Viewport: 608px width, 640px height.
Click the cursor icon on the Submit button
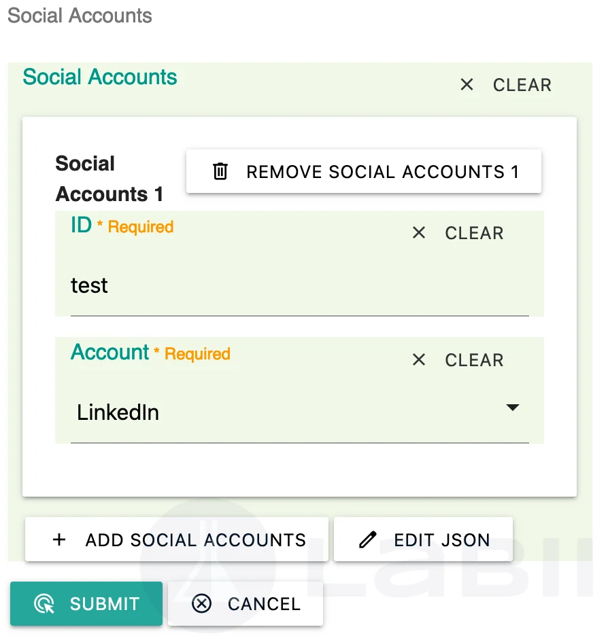45,604
